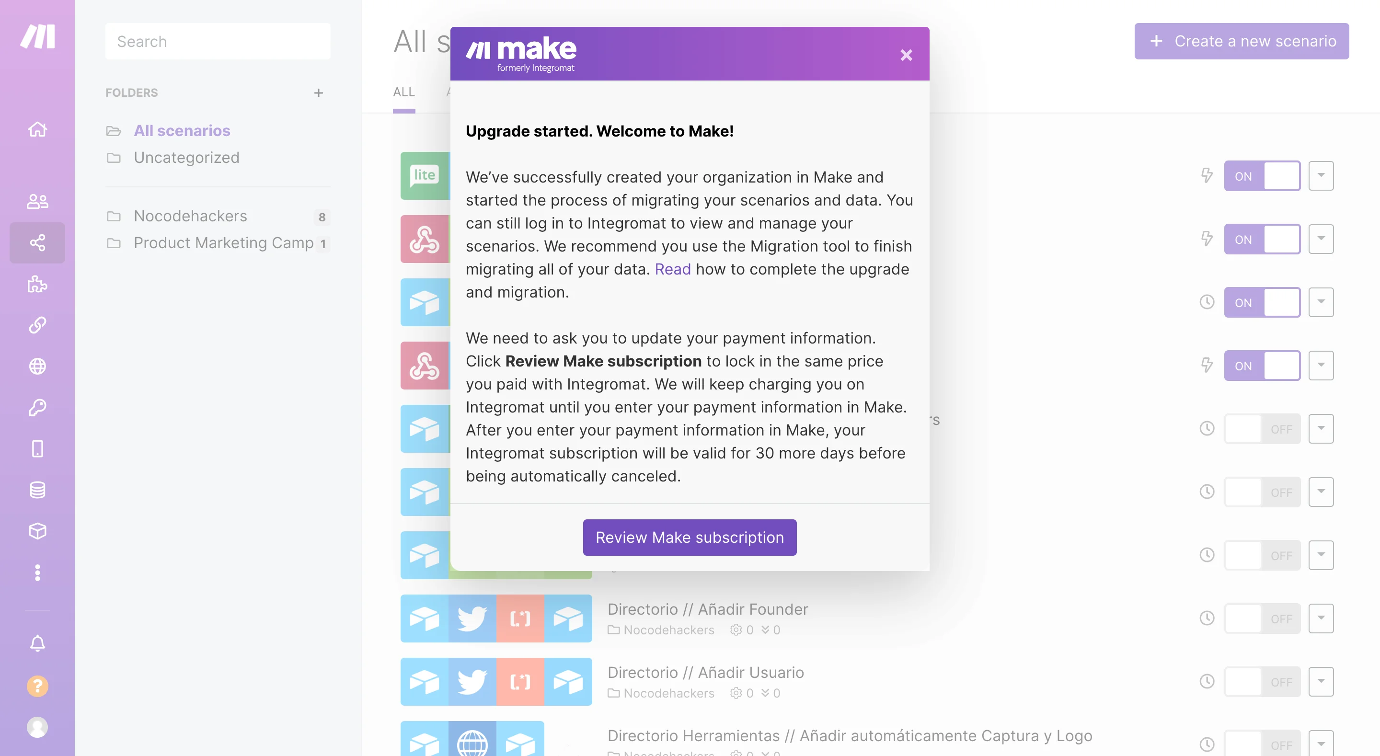The image size is (1380, 756).
Task: Switch to the ALL tab
Action: point(403,92)
